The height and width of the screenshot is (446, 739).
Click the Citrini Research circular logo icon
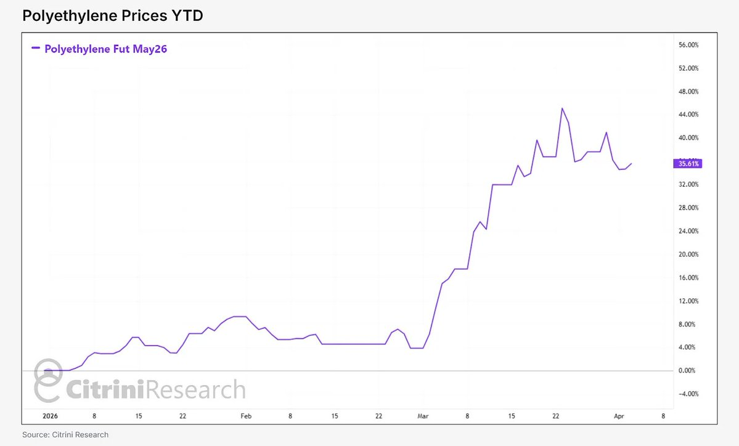(x=48, y=381)
